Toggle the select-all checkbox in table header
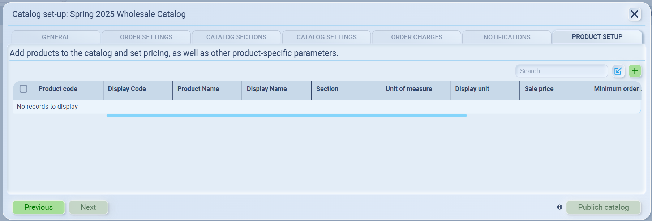This screenshot has width=652, height=221. (23, 89)
